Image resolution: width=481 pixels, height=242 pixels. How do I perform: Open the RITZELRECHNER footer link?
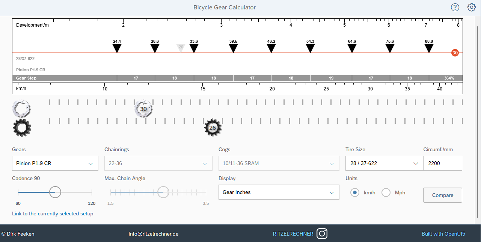click(x=293, y=234)
